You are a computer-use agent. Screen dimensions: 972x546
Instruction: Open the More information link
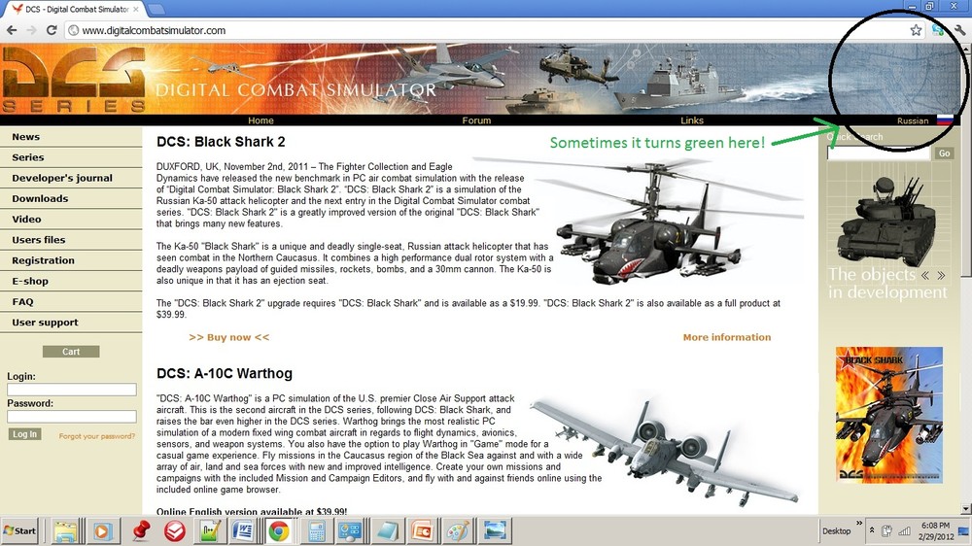pyautogui.click(x=727, y=337)
